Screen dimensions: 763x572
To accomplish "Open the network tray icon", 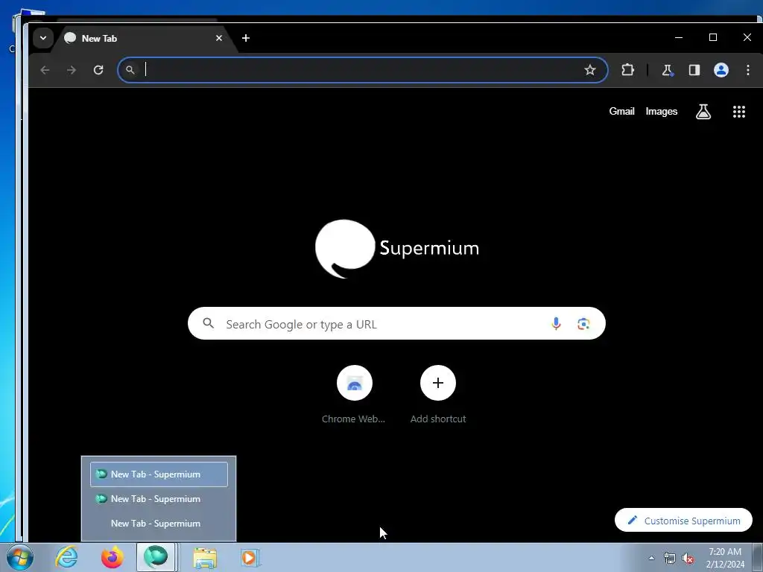I will 670,559.
